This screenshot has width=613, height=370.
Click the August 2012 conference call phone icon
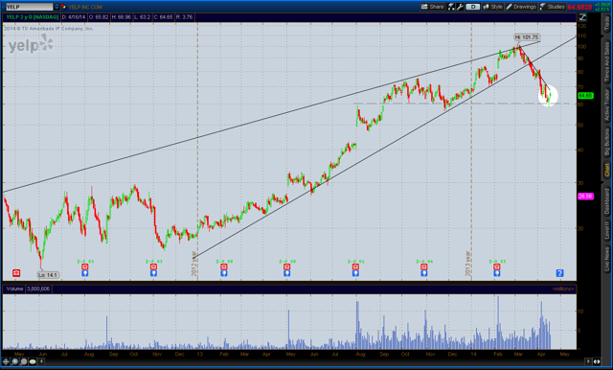(85, 266)
